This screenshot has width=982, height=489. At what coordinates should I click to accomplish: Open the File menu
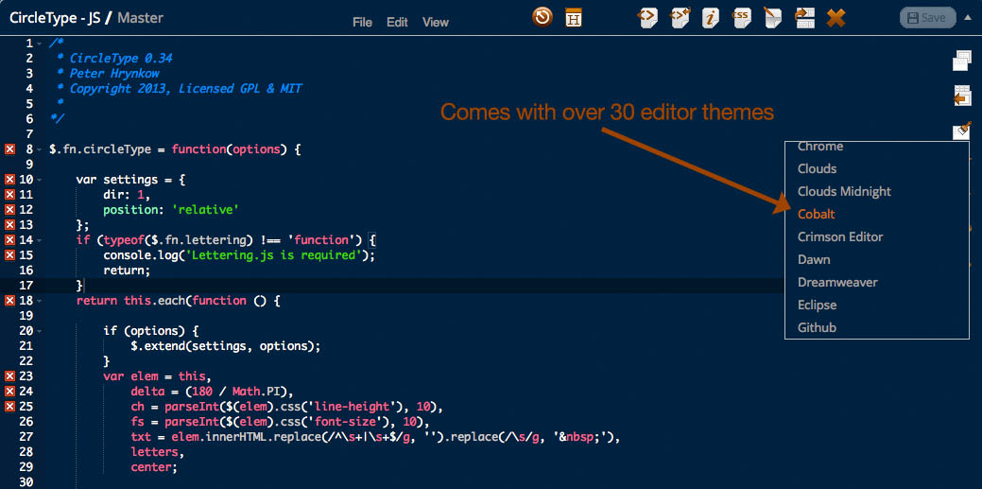pyautogui.click(x=362, y=23)
